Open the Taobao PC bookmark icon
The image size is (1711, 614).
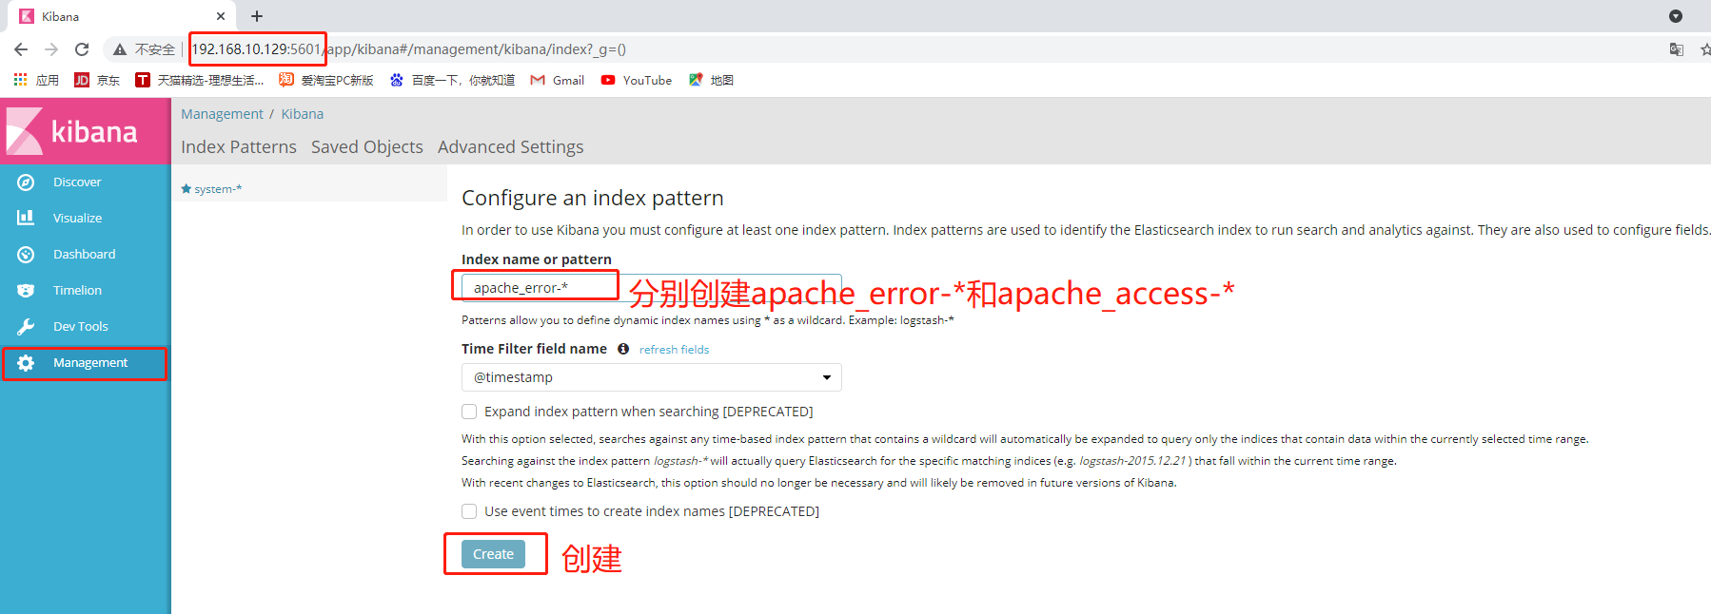point(286,80)
